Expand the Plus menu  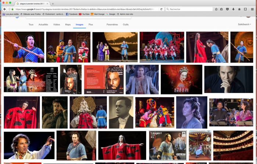point(91,25)
